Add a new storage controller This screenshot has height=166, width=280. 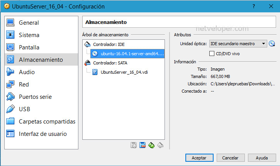click(151, 145)
